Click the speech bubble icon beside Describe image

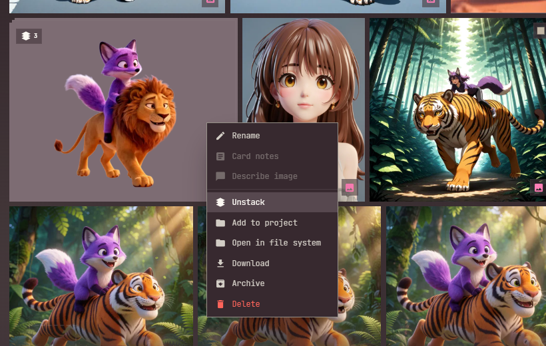pyautogui.click(x=220, y=176)
